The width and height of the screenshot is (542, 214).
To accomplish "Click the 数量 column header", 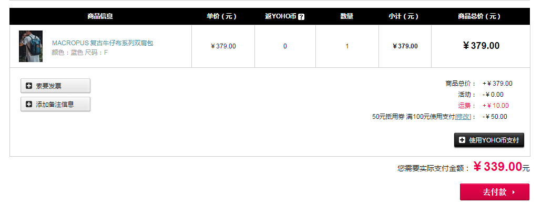I will 346,16.
